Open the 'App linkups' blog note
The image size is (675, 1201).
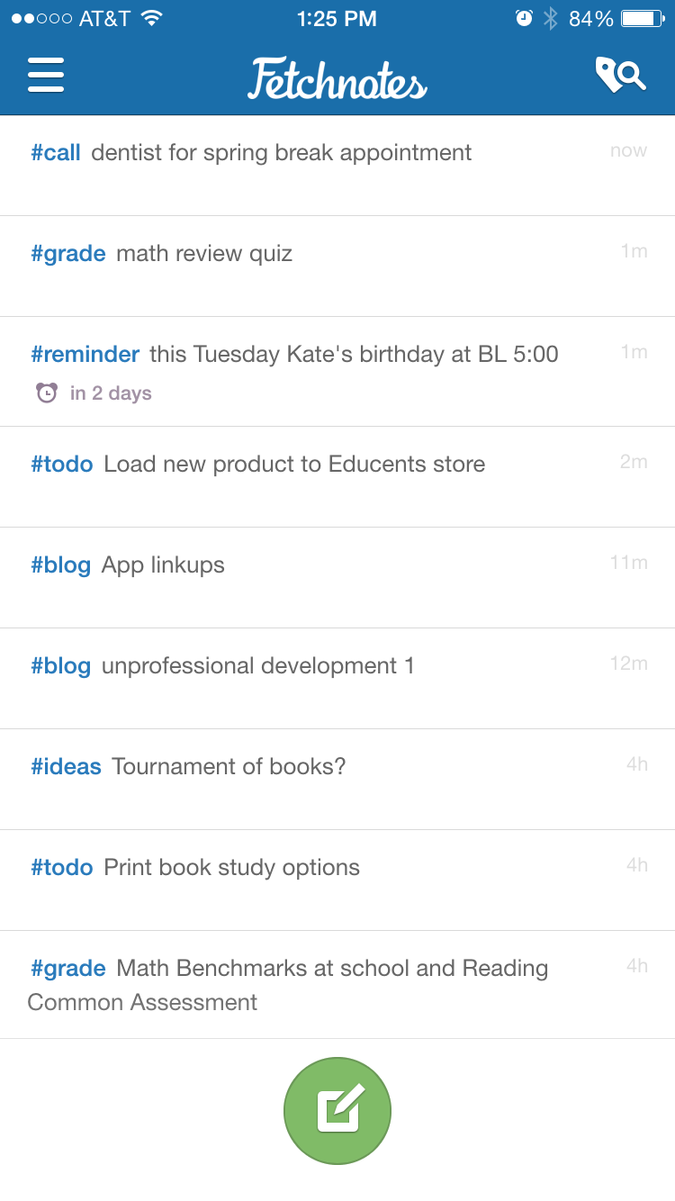point(337,578)
